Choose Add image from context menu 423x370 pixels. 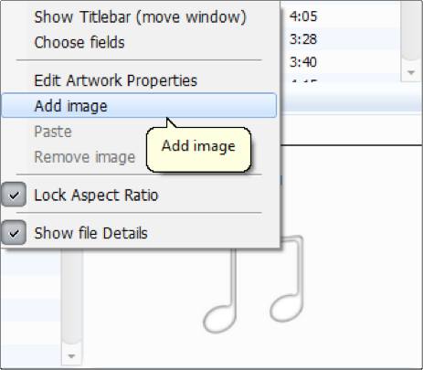[139, 106]
